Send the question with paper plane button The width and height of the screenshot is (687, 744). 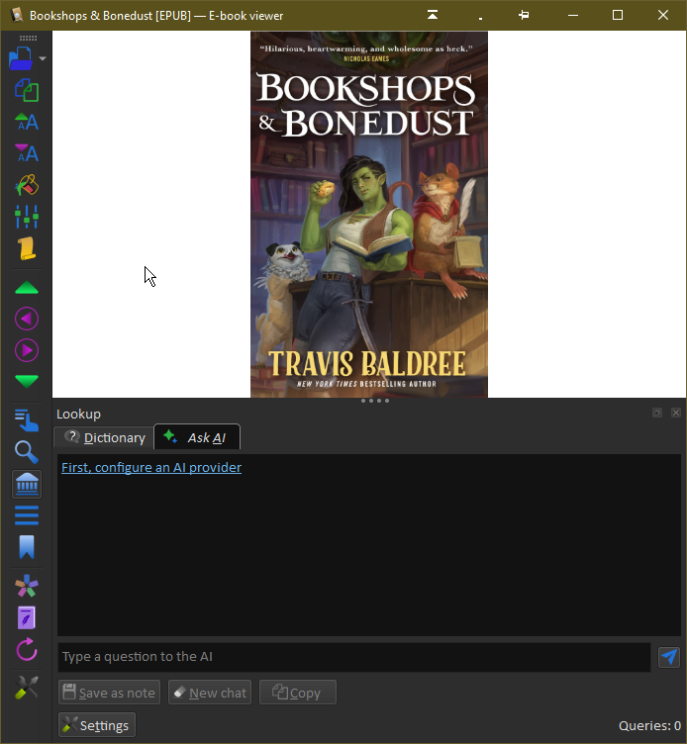(669, 657)
